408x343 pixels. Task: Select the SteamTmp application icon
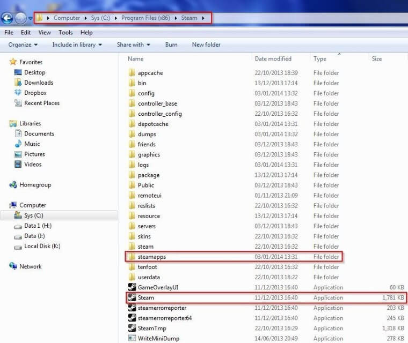coord(132,328)
